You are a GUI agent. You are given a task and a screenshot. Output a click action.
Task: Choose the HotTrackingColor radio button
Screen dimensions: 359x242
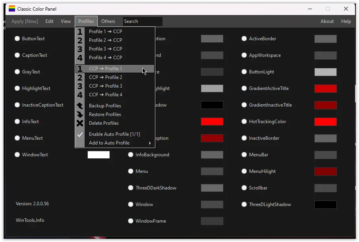pyautogui.click(x=244, y=121)
